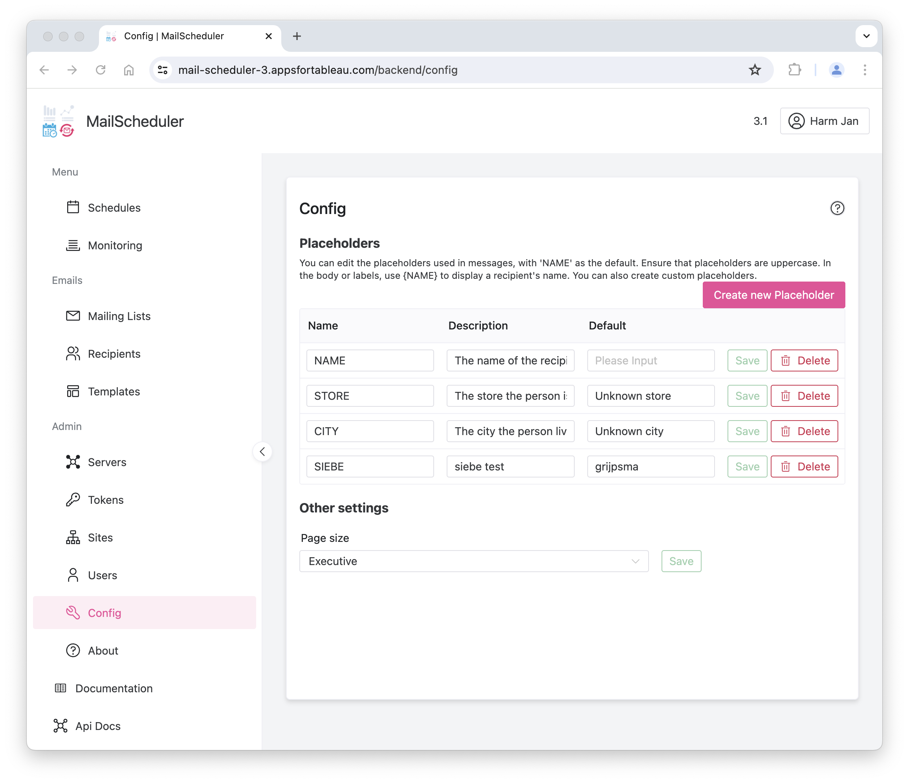Click the Recipients people icon
Screen dimensions: 909x783
pos(73,353)
